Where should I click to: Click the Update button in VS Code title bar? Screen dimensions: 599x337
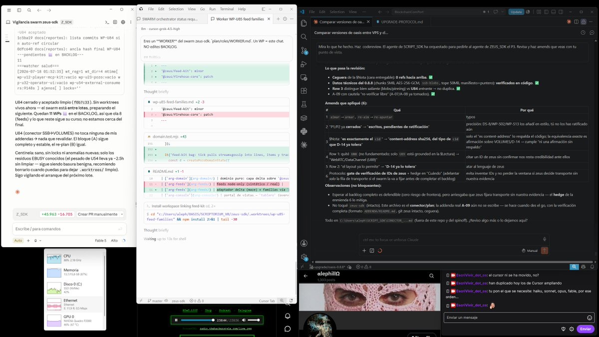click(x=516, y=11)
